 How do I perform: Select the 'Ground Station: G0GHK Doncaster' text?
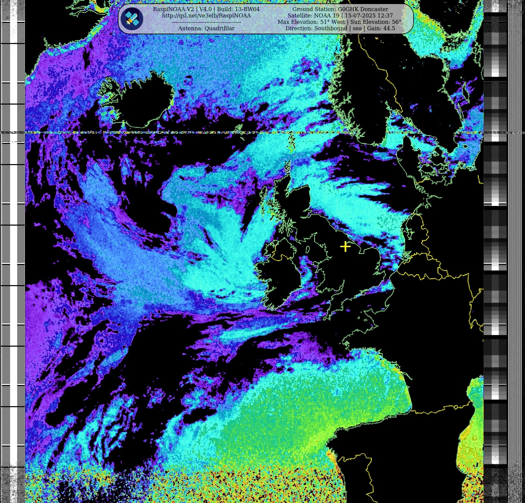340,9
